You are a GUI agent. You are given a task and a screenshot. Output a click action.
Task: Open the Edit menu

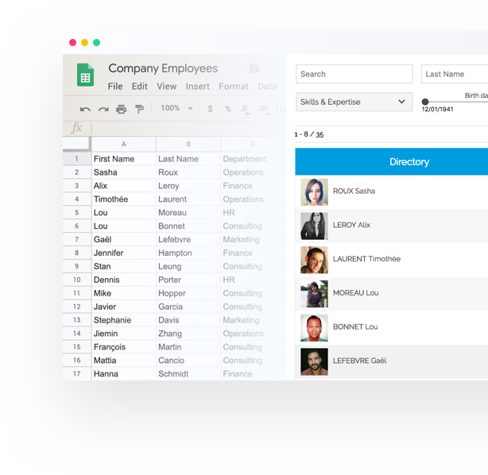tap(139, 86)
